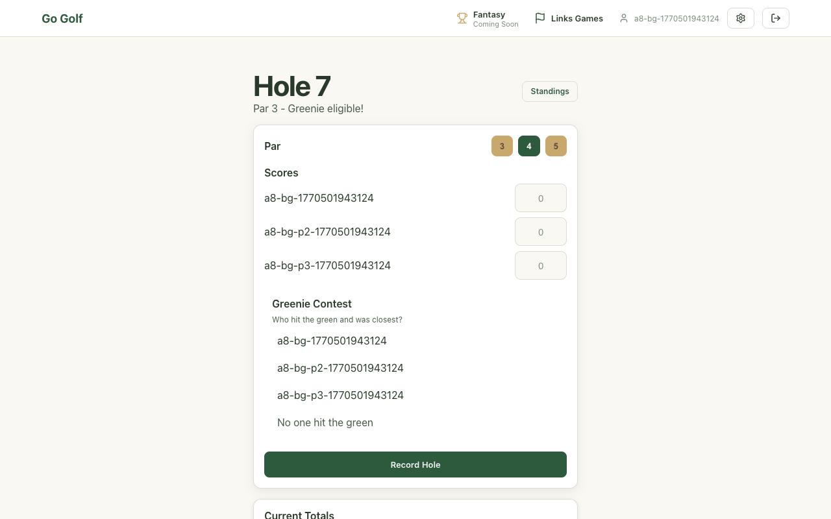Click score field for a8-bg-p2-1770501943124

[540, 232]
